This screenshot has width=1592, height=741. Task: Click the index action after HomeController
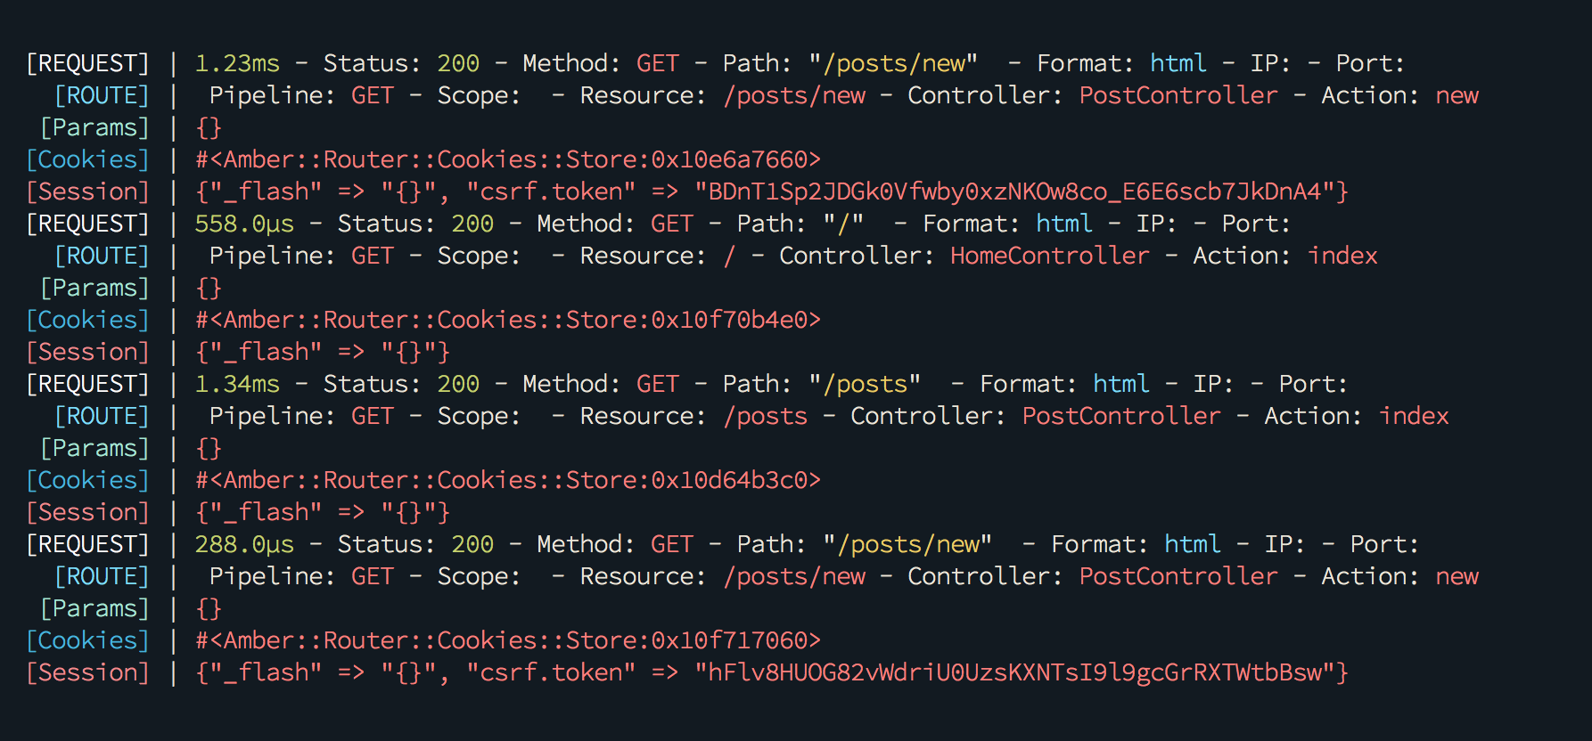(x=1342, y=256)
